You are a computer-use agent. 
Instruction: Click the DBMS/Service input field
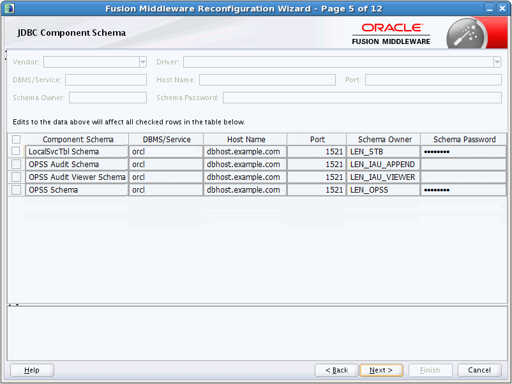tap(106, 80)
